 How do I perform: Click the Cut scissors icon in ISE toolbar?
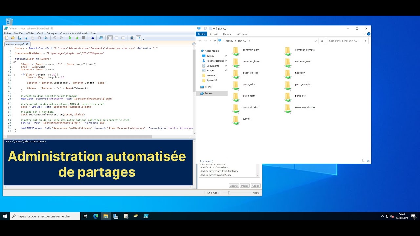tap(26, 38)
